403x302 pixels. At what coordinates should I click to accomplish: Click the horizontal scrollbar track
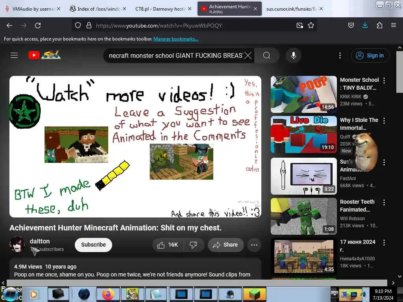tap(197, 283)
